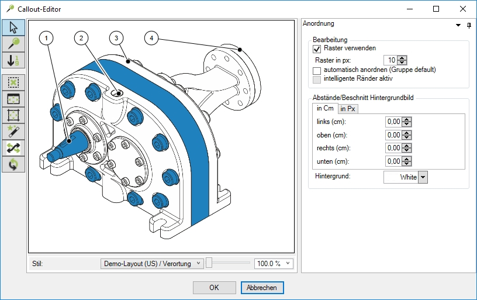Click callout 2 endpoint dot on plug
This screenshot has width=477, height=300.
[x=119, y=94]
